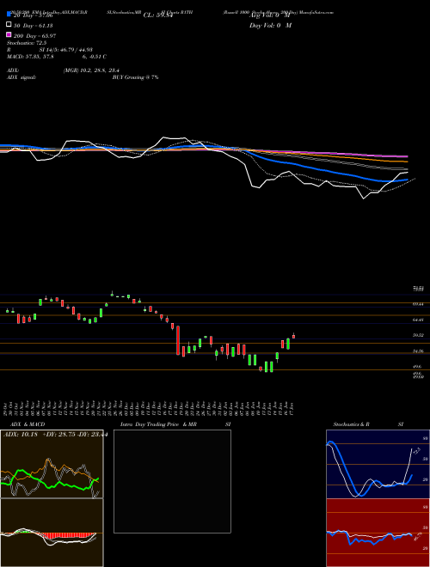Viewport: 430px width, 567px height.
Task: Click the magenta 200 Day legend swatch
Action: pyautogui.click(x=9, y=34)
